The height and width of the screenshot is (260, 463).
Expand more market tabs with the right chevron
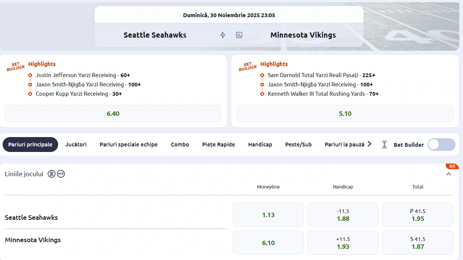point(369,144)
